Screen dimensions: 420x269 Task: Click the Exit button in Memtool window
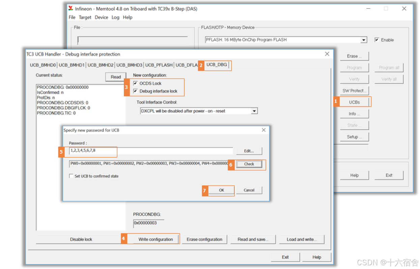389,175
